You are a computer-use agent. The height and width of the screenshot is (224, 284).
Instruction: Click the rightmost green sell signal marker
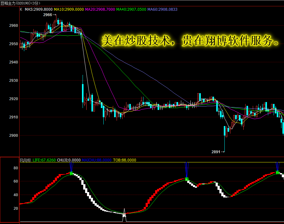277,173
